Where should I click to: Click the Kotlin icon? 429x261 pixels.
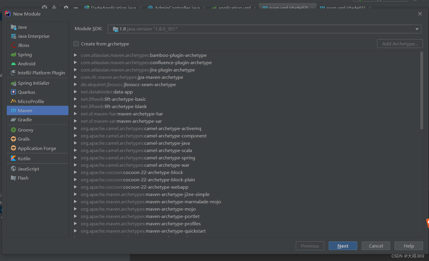13,158
